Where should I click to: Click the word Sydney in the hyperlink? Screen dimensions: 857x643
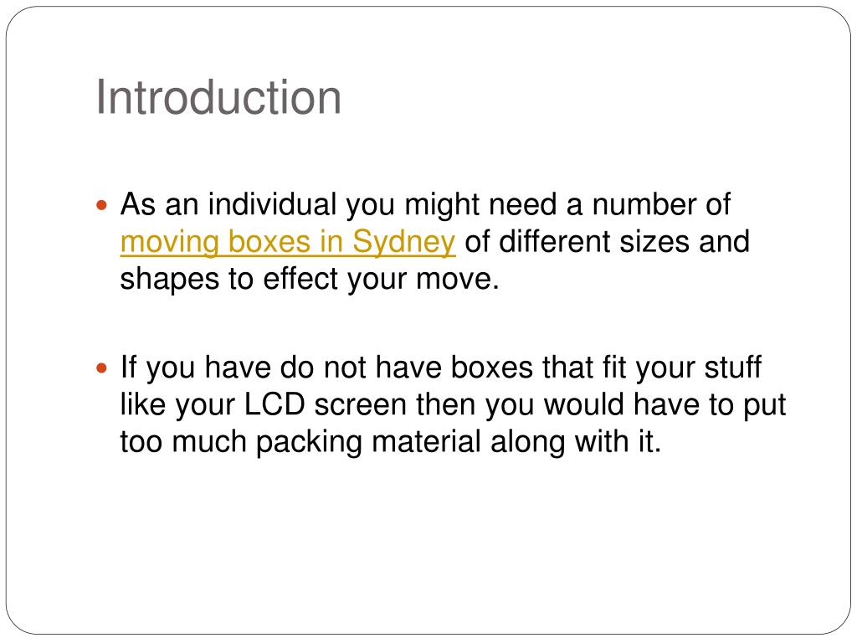(x=403, y=242)
